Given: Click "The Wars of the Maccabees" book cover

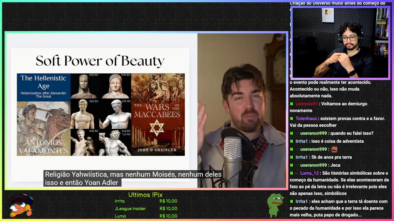Looking at the screenshot, I should pos(158,114).
